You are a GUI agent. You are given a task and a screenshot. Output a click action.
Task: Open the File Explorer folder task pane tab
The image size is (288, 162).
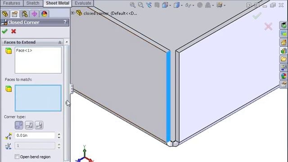pos(283,59)
